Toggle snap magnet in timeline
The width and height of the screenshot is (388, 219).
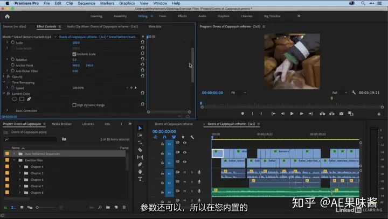pyautogui.click(x=164, y=137)
